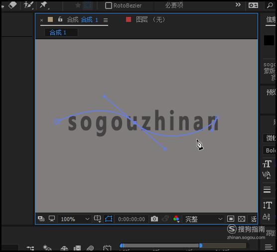Select the leftmost mask path vertex

56,122
